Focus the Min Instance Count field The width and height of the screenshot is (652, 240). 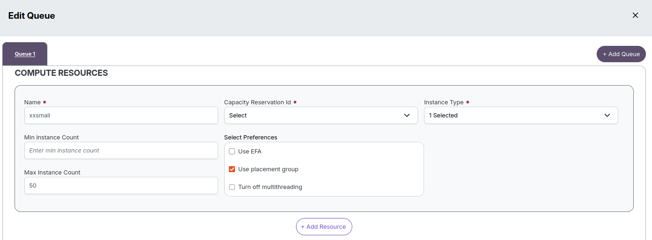tap(121, 150)
